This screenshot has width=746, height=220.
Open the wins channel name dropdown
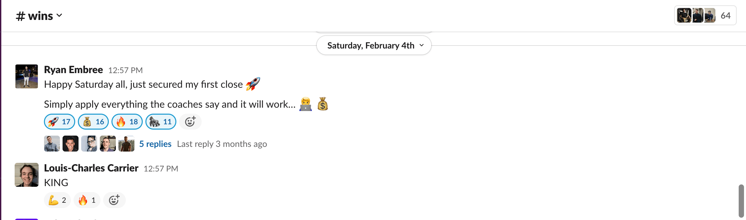[39, 16]
